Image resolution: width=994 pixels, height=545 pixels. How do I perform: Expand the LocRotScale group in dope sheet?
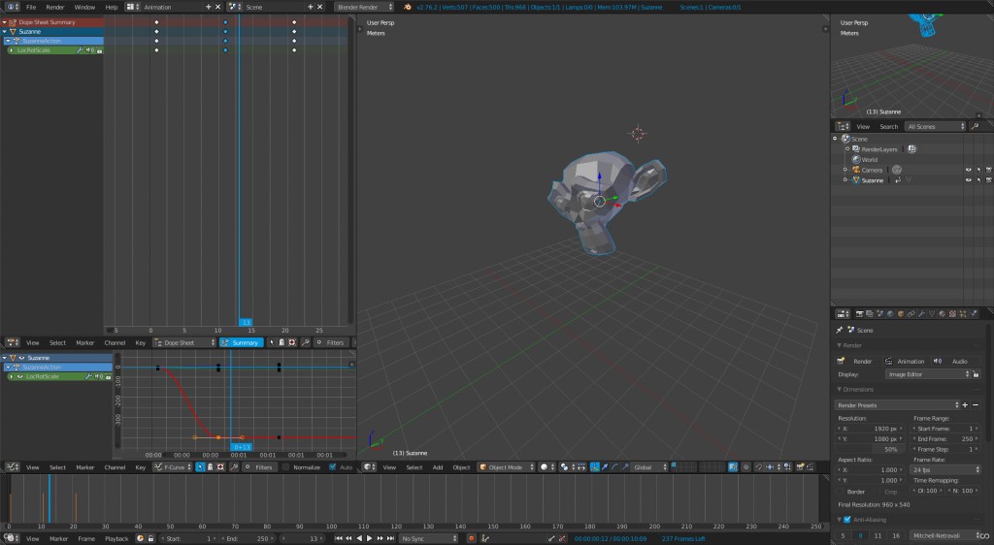11,50
